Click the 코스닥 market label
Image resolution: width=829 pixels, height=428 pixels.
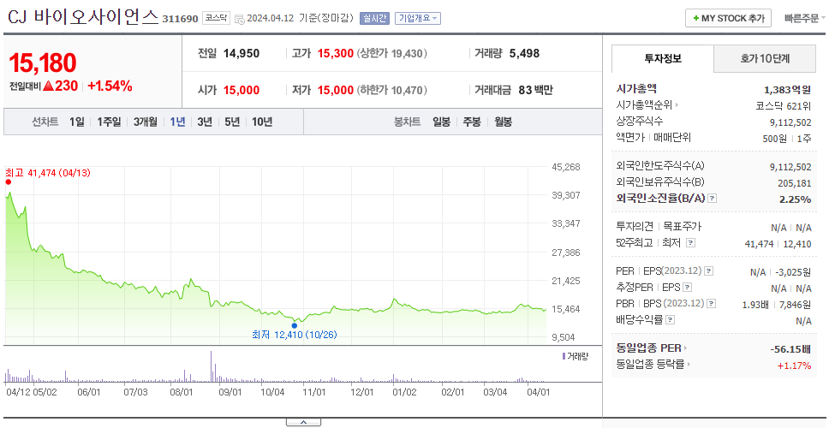pos(216,18)
